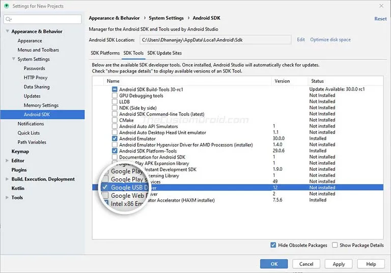Sort table by Status column header
391x273 pixels.
tap(346, 81)
